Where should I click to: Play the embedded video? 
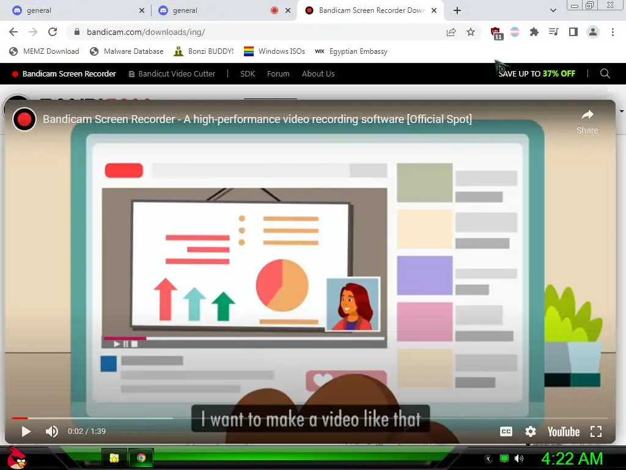click(x=26, y=431)
